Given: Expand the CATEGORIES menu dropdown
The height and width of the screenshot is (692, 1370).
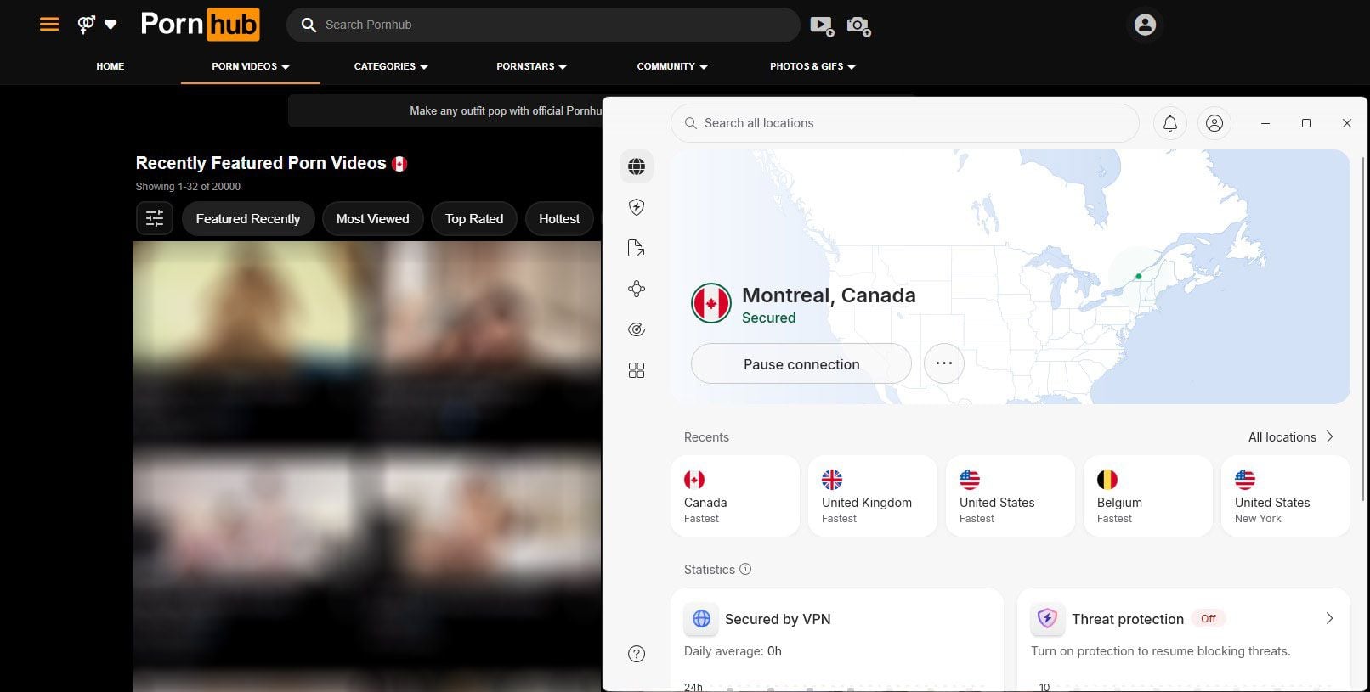Looking at the screenshot, I should 391,66.
